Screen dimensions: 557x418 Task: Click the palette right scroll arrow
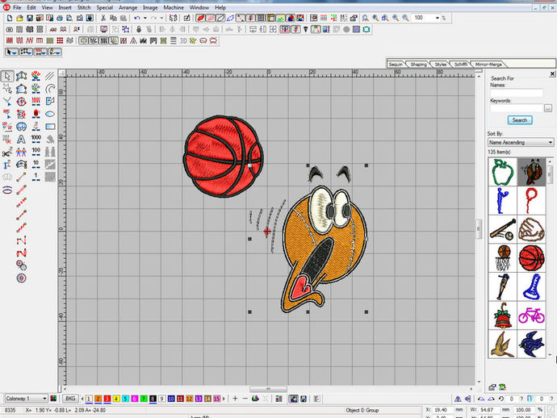point(224,399)
